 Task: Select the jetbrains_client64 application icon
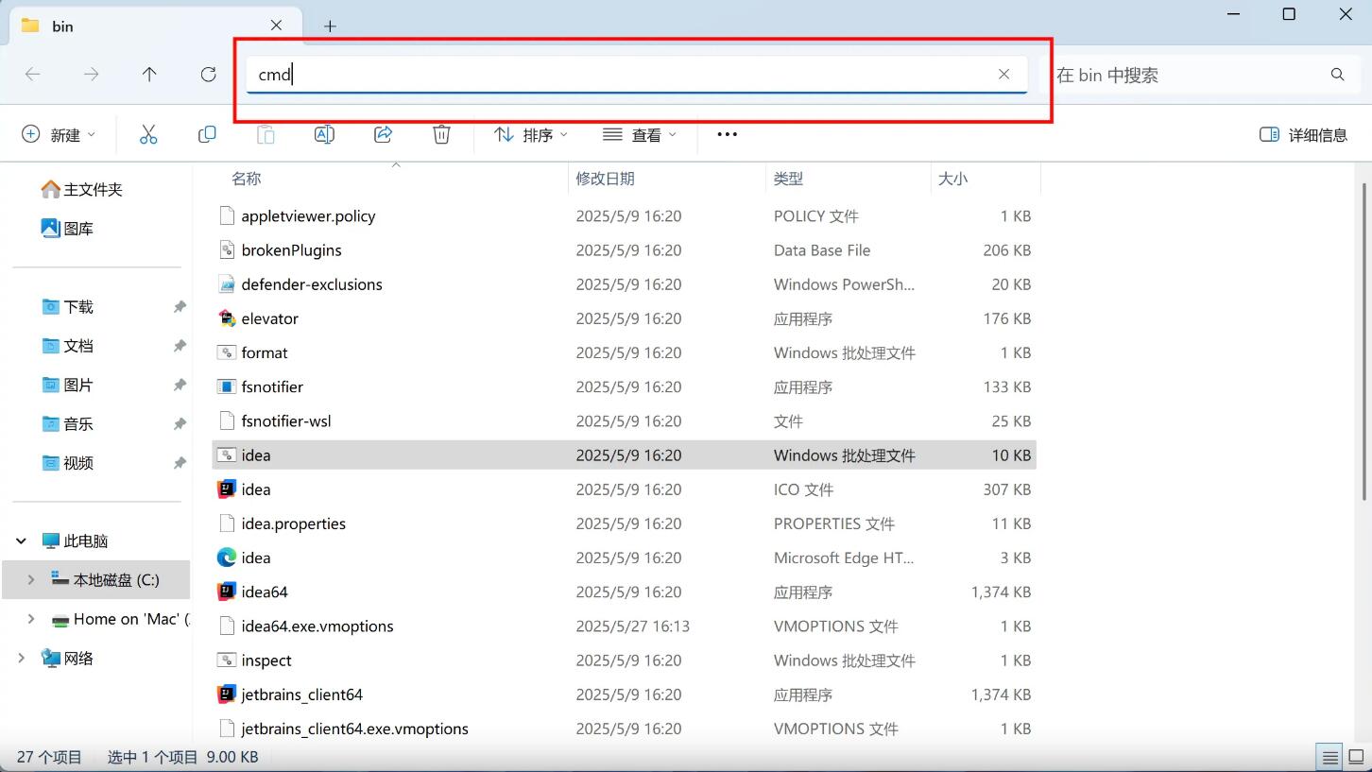coord(227,695)
